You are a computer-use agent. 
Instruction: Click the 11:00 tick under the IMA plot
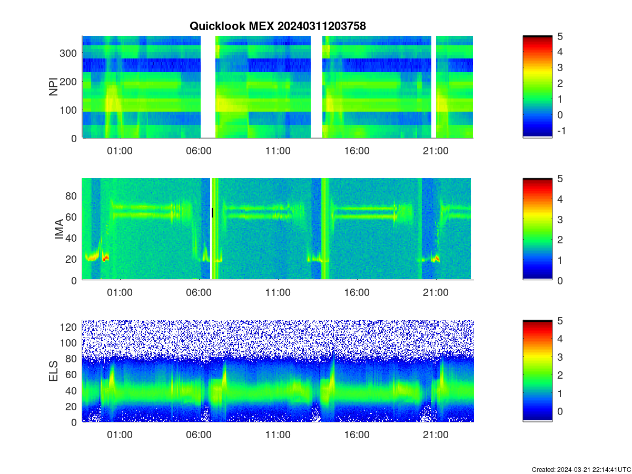pos(278,293)
